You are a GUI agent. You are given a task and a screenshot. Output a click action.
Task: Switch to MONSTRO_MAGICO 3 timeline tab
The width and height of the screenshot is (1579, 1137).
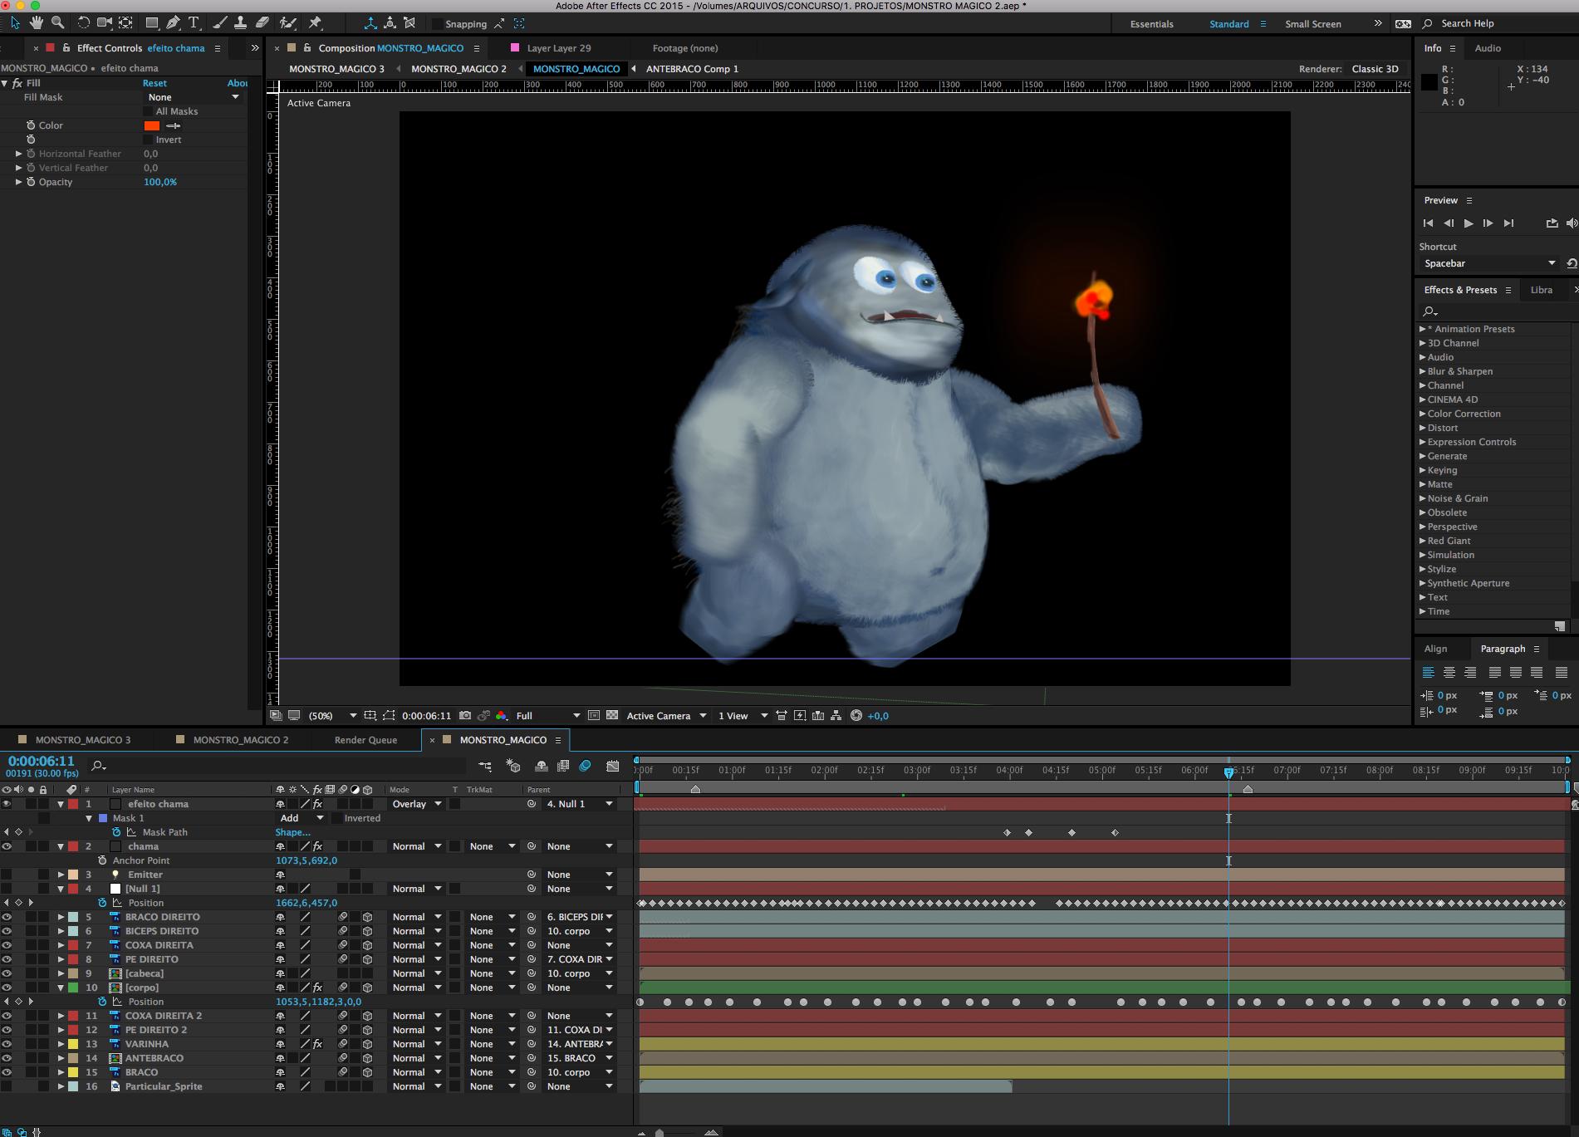(x=83, y=740)
